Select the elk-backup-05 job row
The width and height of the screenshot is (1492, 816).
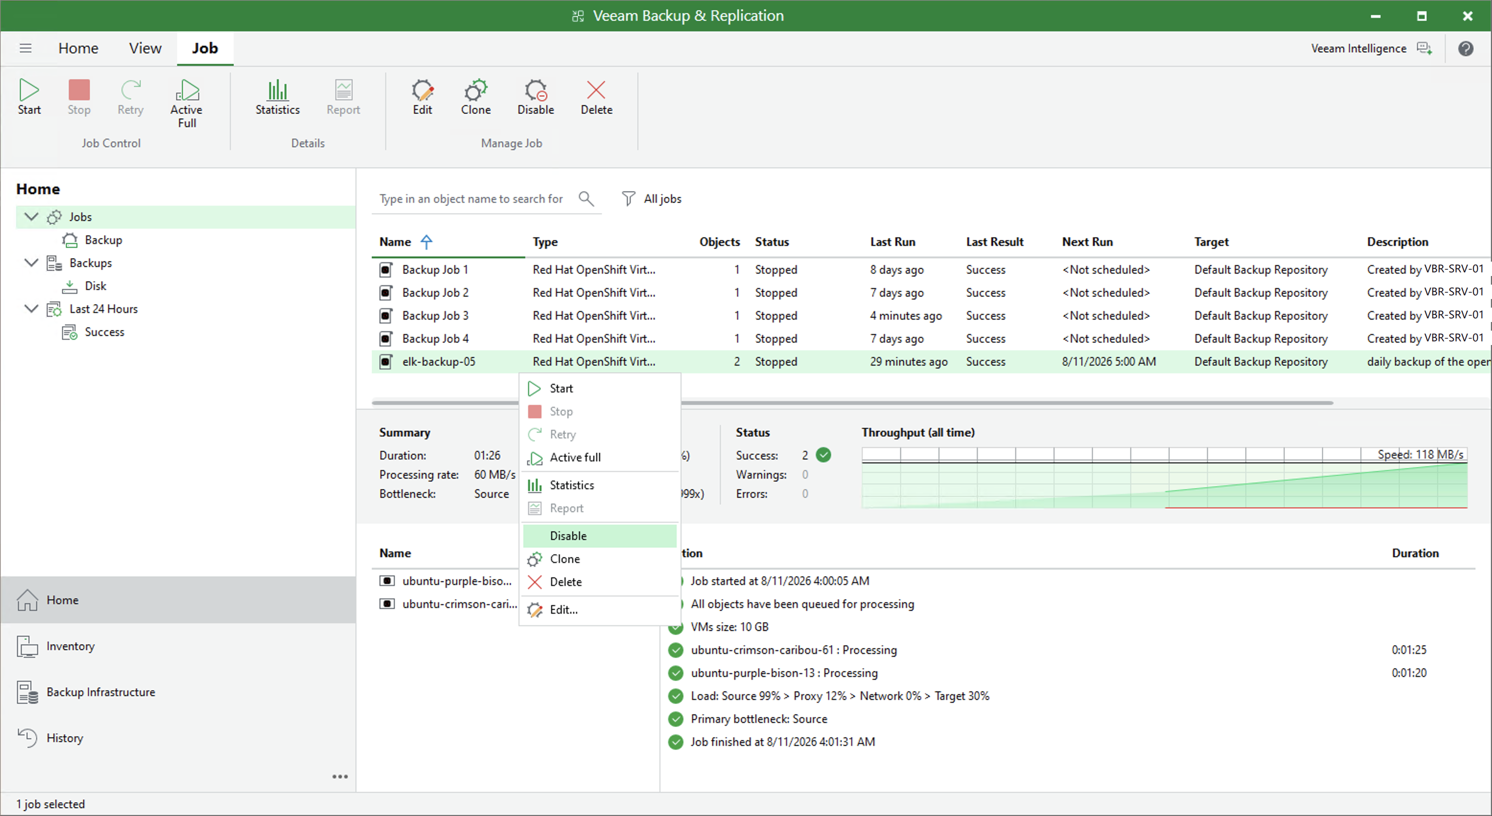pyautogui.click(x=930, y=361)
